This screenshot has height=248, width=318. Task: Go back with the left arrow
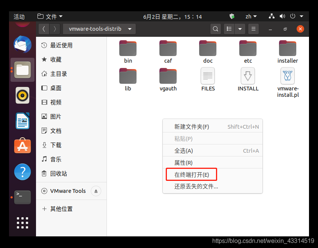pyautogui.click(x=44, y=29)
